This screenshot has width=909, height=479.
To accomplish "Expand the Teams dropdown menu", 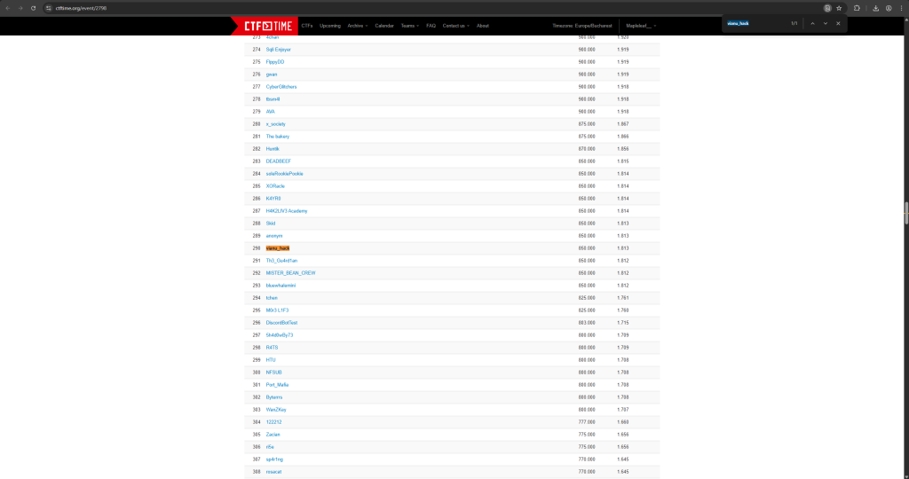I will click(x=409, y=26).
